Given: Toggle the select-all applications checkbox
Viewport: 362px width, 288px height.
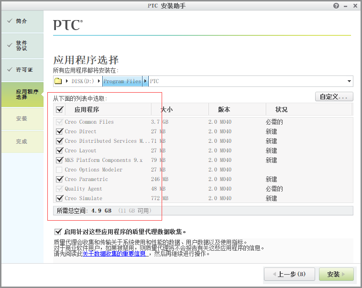Looking at the screenshot, I should (x=60, y=109).
